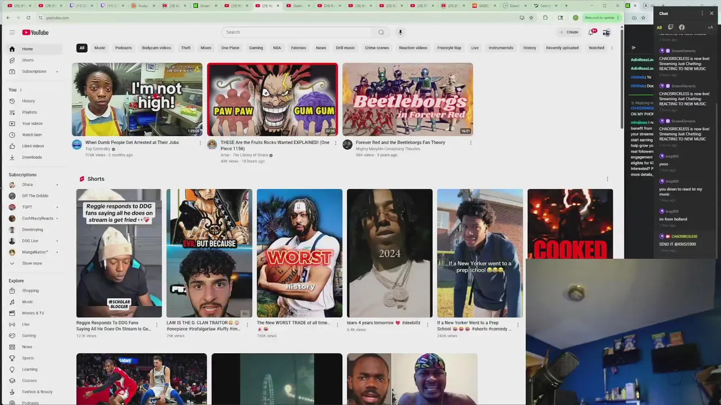Viewport: 721px width, 405px height.
Task: Select the Recently uploaded filter chip
Action: tap(562, 48)
